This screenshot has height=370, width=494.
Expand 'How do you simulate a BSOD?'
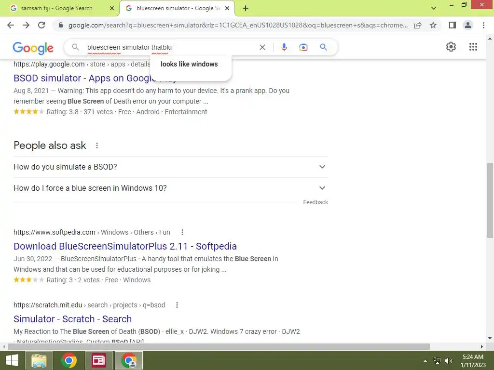pyautogui.click(x=171, y=167)
